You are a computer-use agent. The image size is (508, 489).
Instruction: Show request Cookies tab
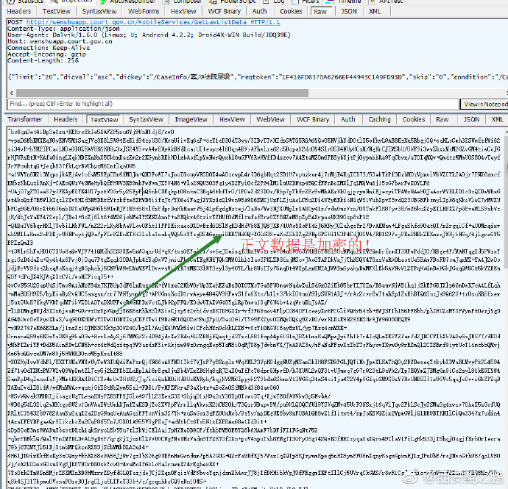291,11
